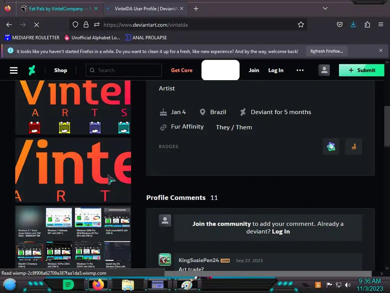Open KingSusiePen24's avatar
This screenshot has width=390, height=293.
point(165,259)
